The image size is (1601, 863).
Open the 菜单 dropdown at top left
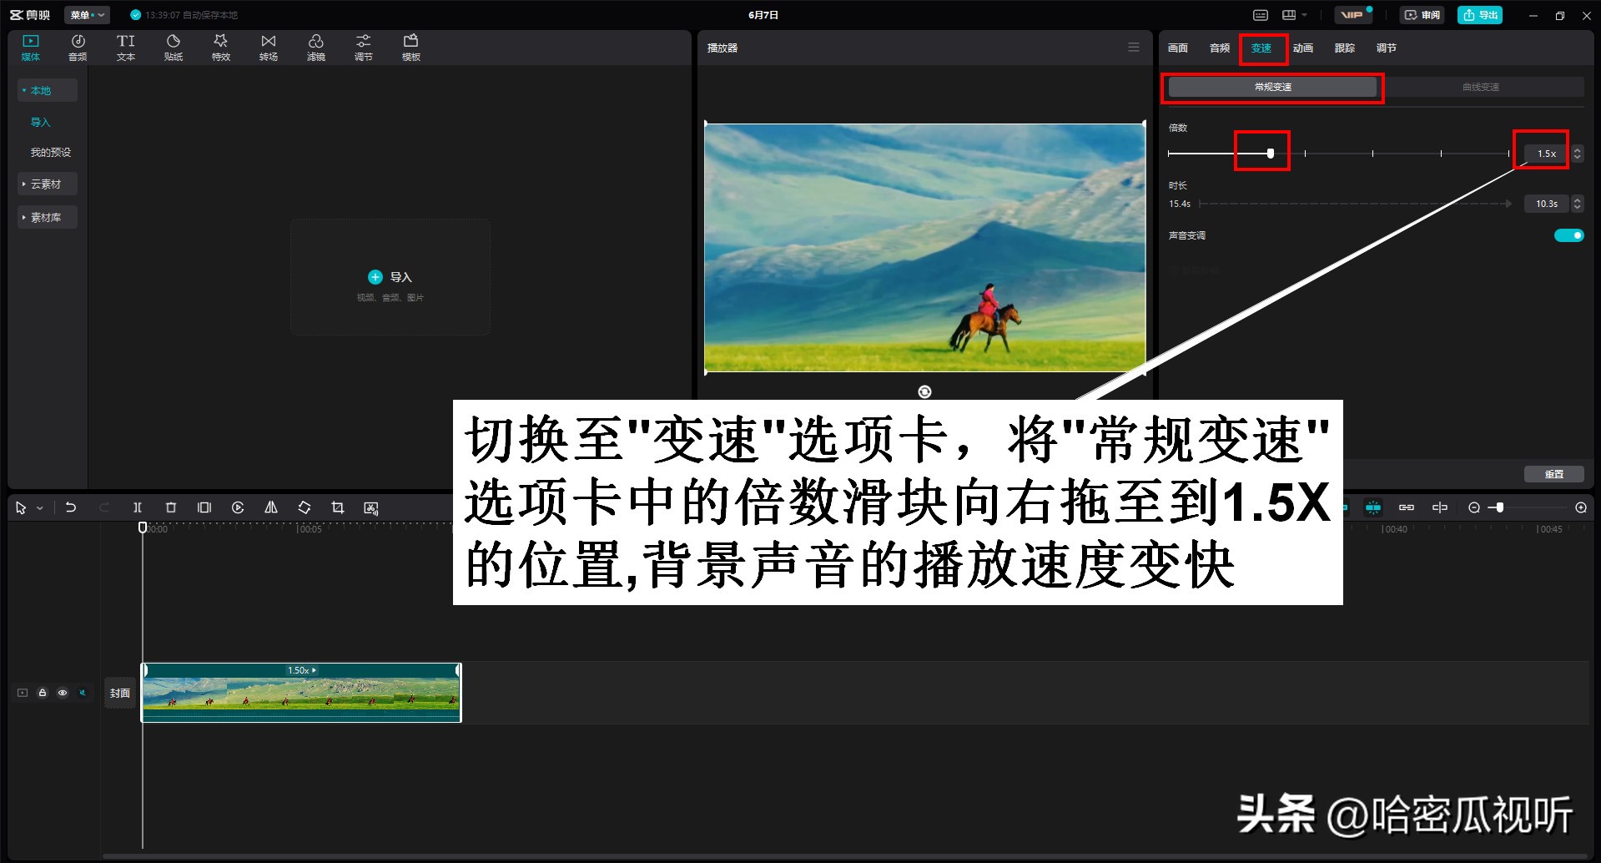[x=86, y=14]
